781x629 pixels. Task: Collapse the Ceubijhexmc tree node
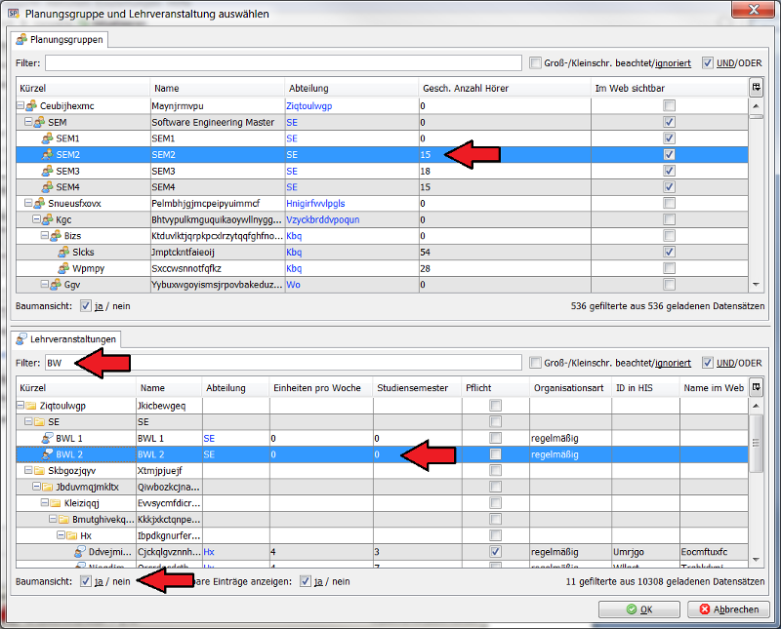pos(21,105)
